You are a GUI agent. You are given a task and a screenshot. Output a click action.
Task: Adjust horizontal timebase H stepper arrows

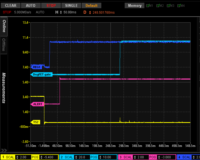(61, 12)
